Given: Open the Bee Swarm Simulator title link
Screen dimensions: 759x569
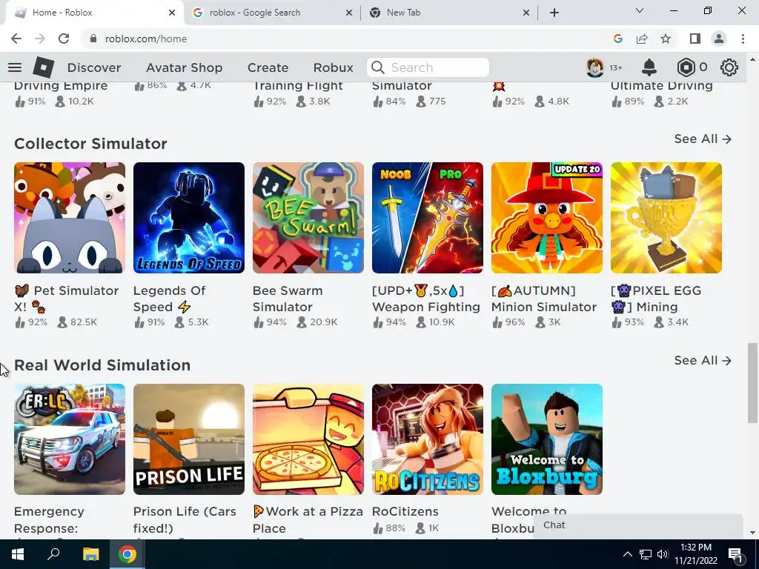Looking at the screenshot, I should (288, 299).
